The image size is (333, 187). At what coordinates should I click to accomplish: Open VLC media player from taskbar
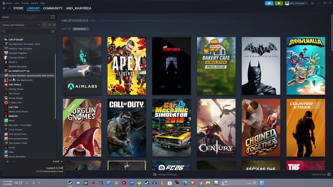pyautogui.click(x=162, y=183)
